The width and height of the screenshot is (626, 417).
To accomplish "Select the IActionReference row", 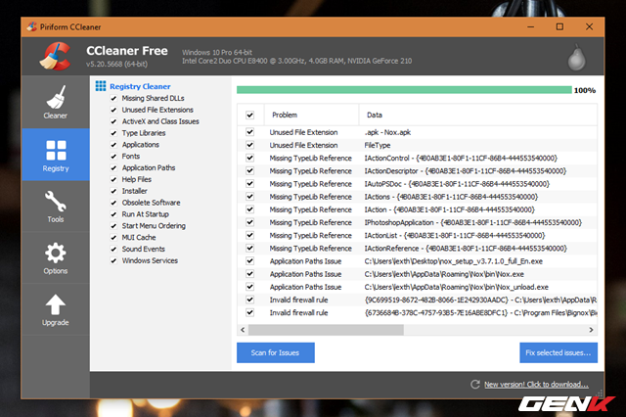I will tap(418, 248).
